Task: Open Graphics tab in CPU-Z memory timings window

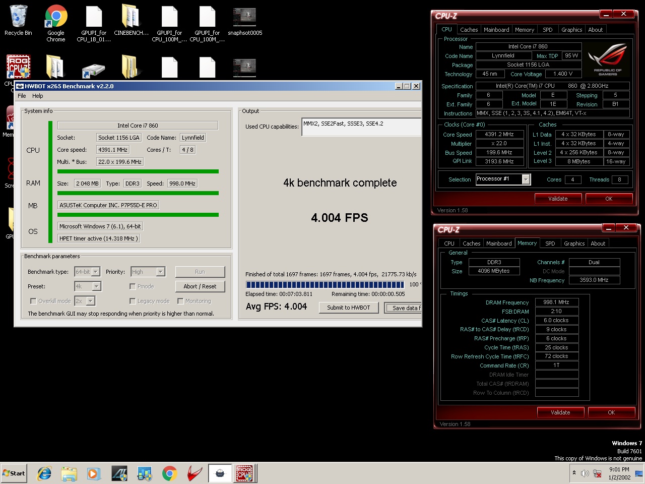Action: 574,244
